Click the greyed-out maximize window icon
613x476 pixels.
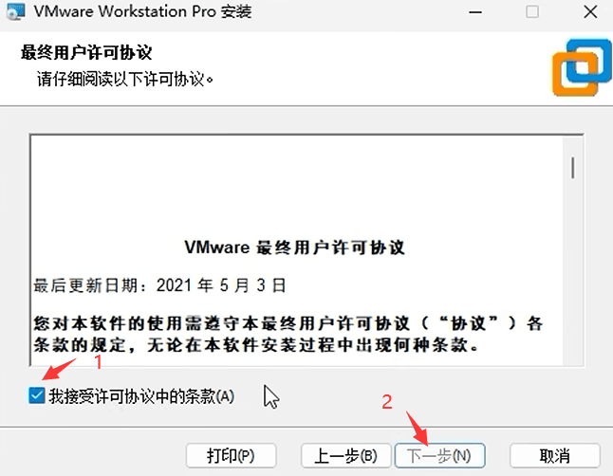pyautogui.click(x=532, y=11)
